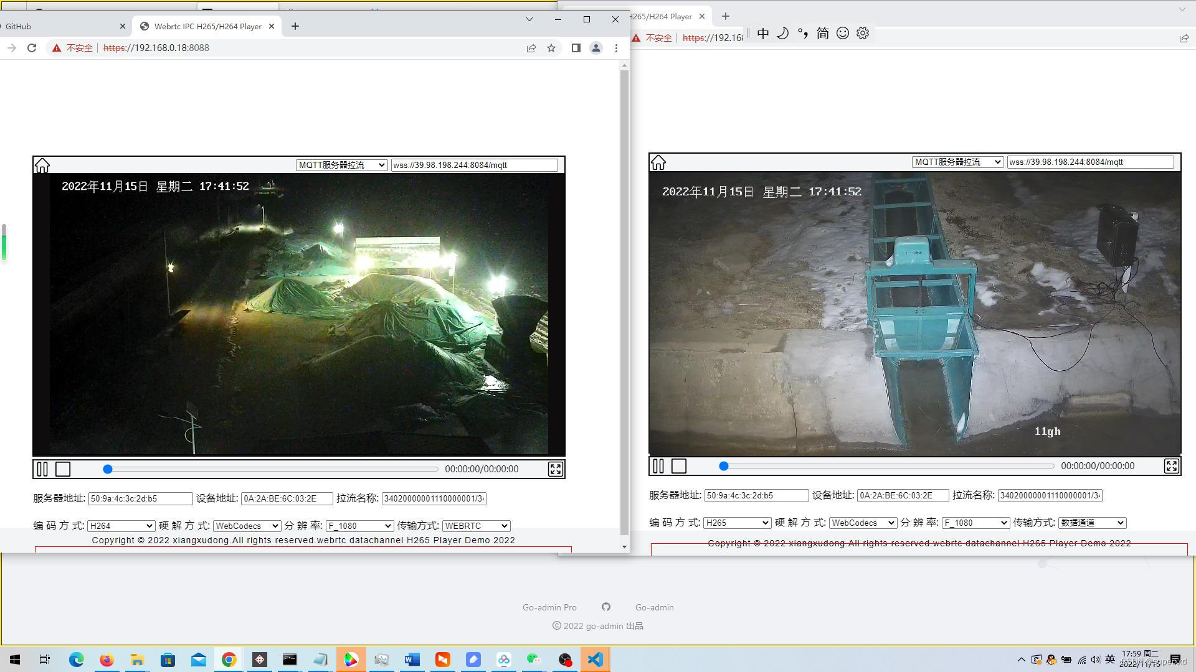
Task: Pause playback in the left player
Action: pos(42,469)
